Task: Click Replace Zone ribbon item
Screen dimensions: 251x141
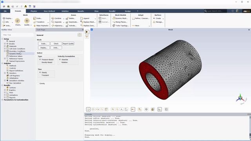Action: 88,25
